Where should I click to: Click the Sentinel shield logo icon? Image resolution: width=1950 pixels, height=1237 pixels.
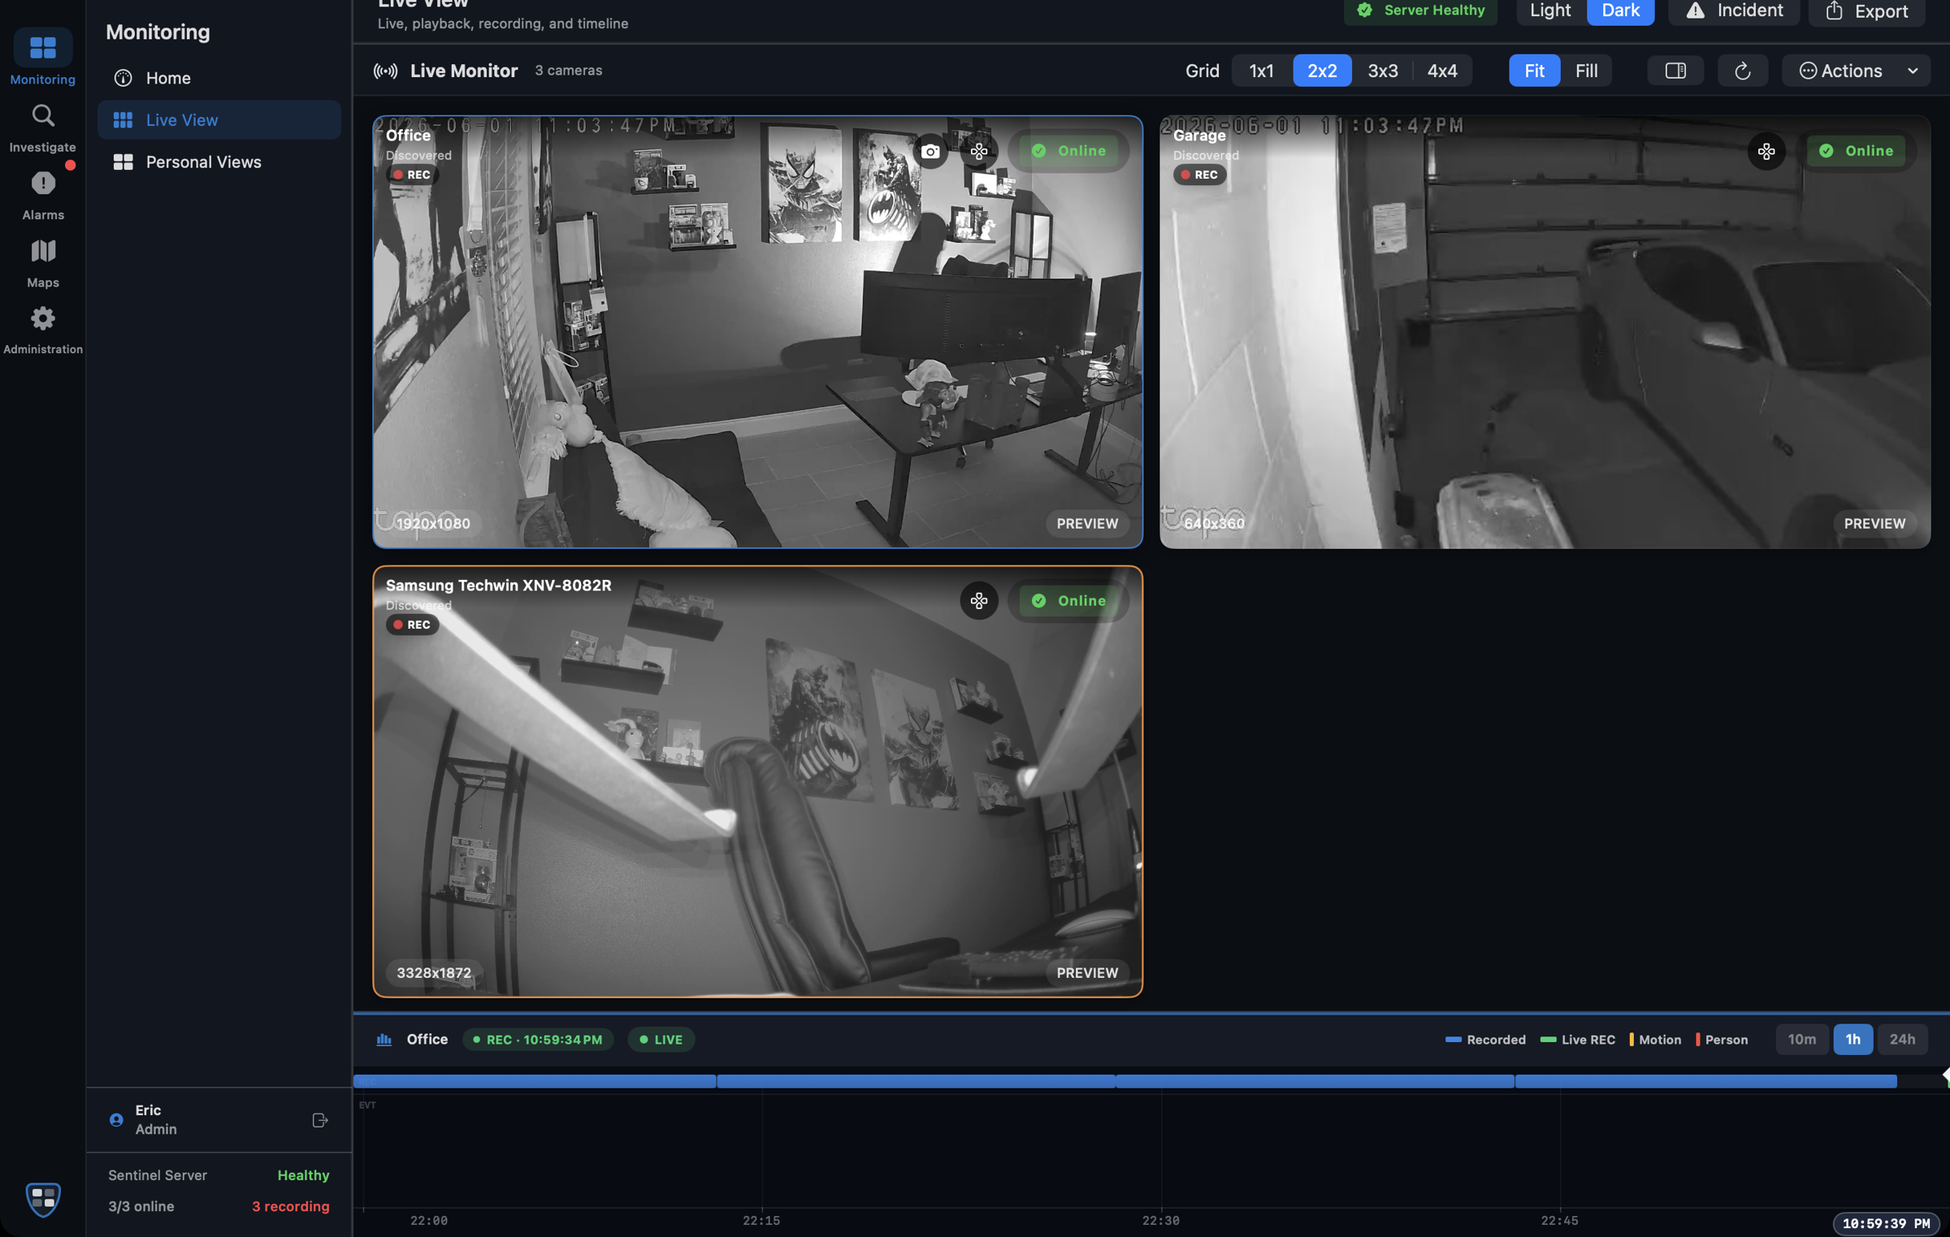click(x=43, y=1198)
